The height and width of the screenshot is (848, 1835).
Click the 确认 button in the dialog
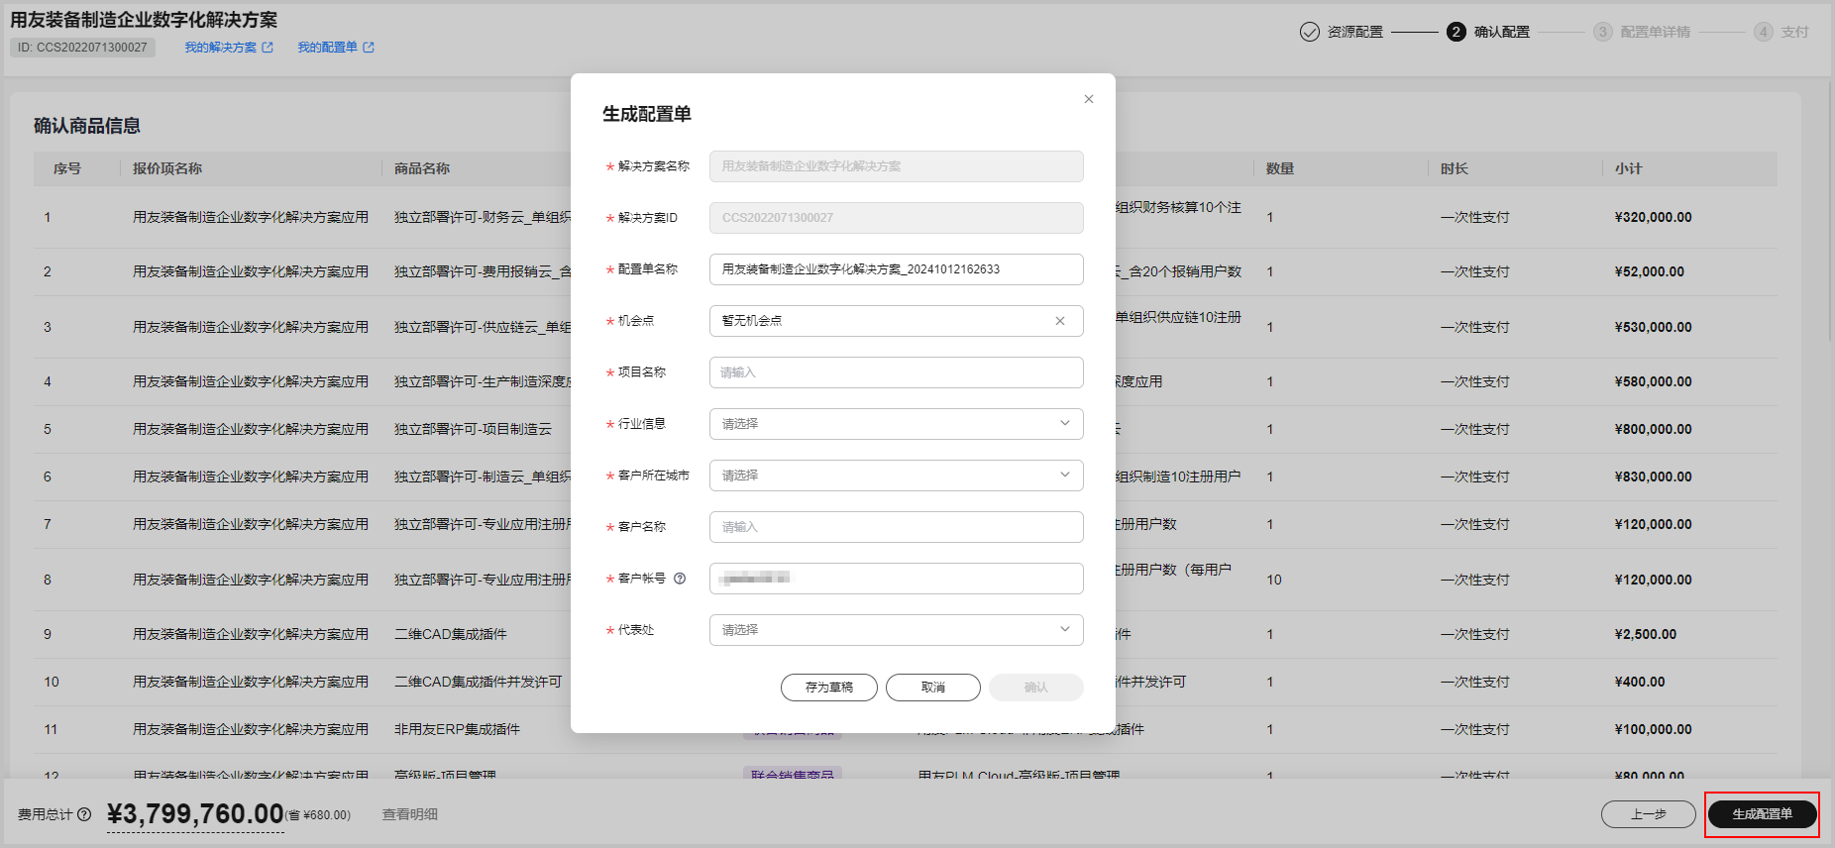point(1036,688)
